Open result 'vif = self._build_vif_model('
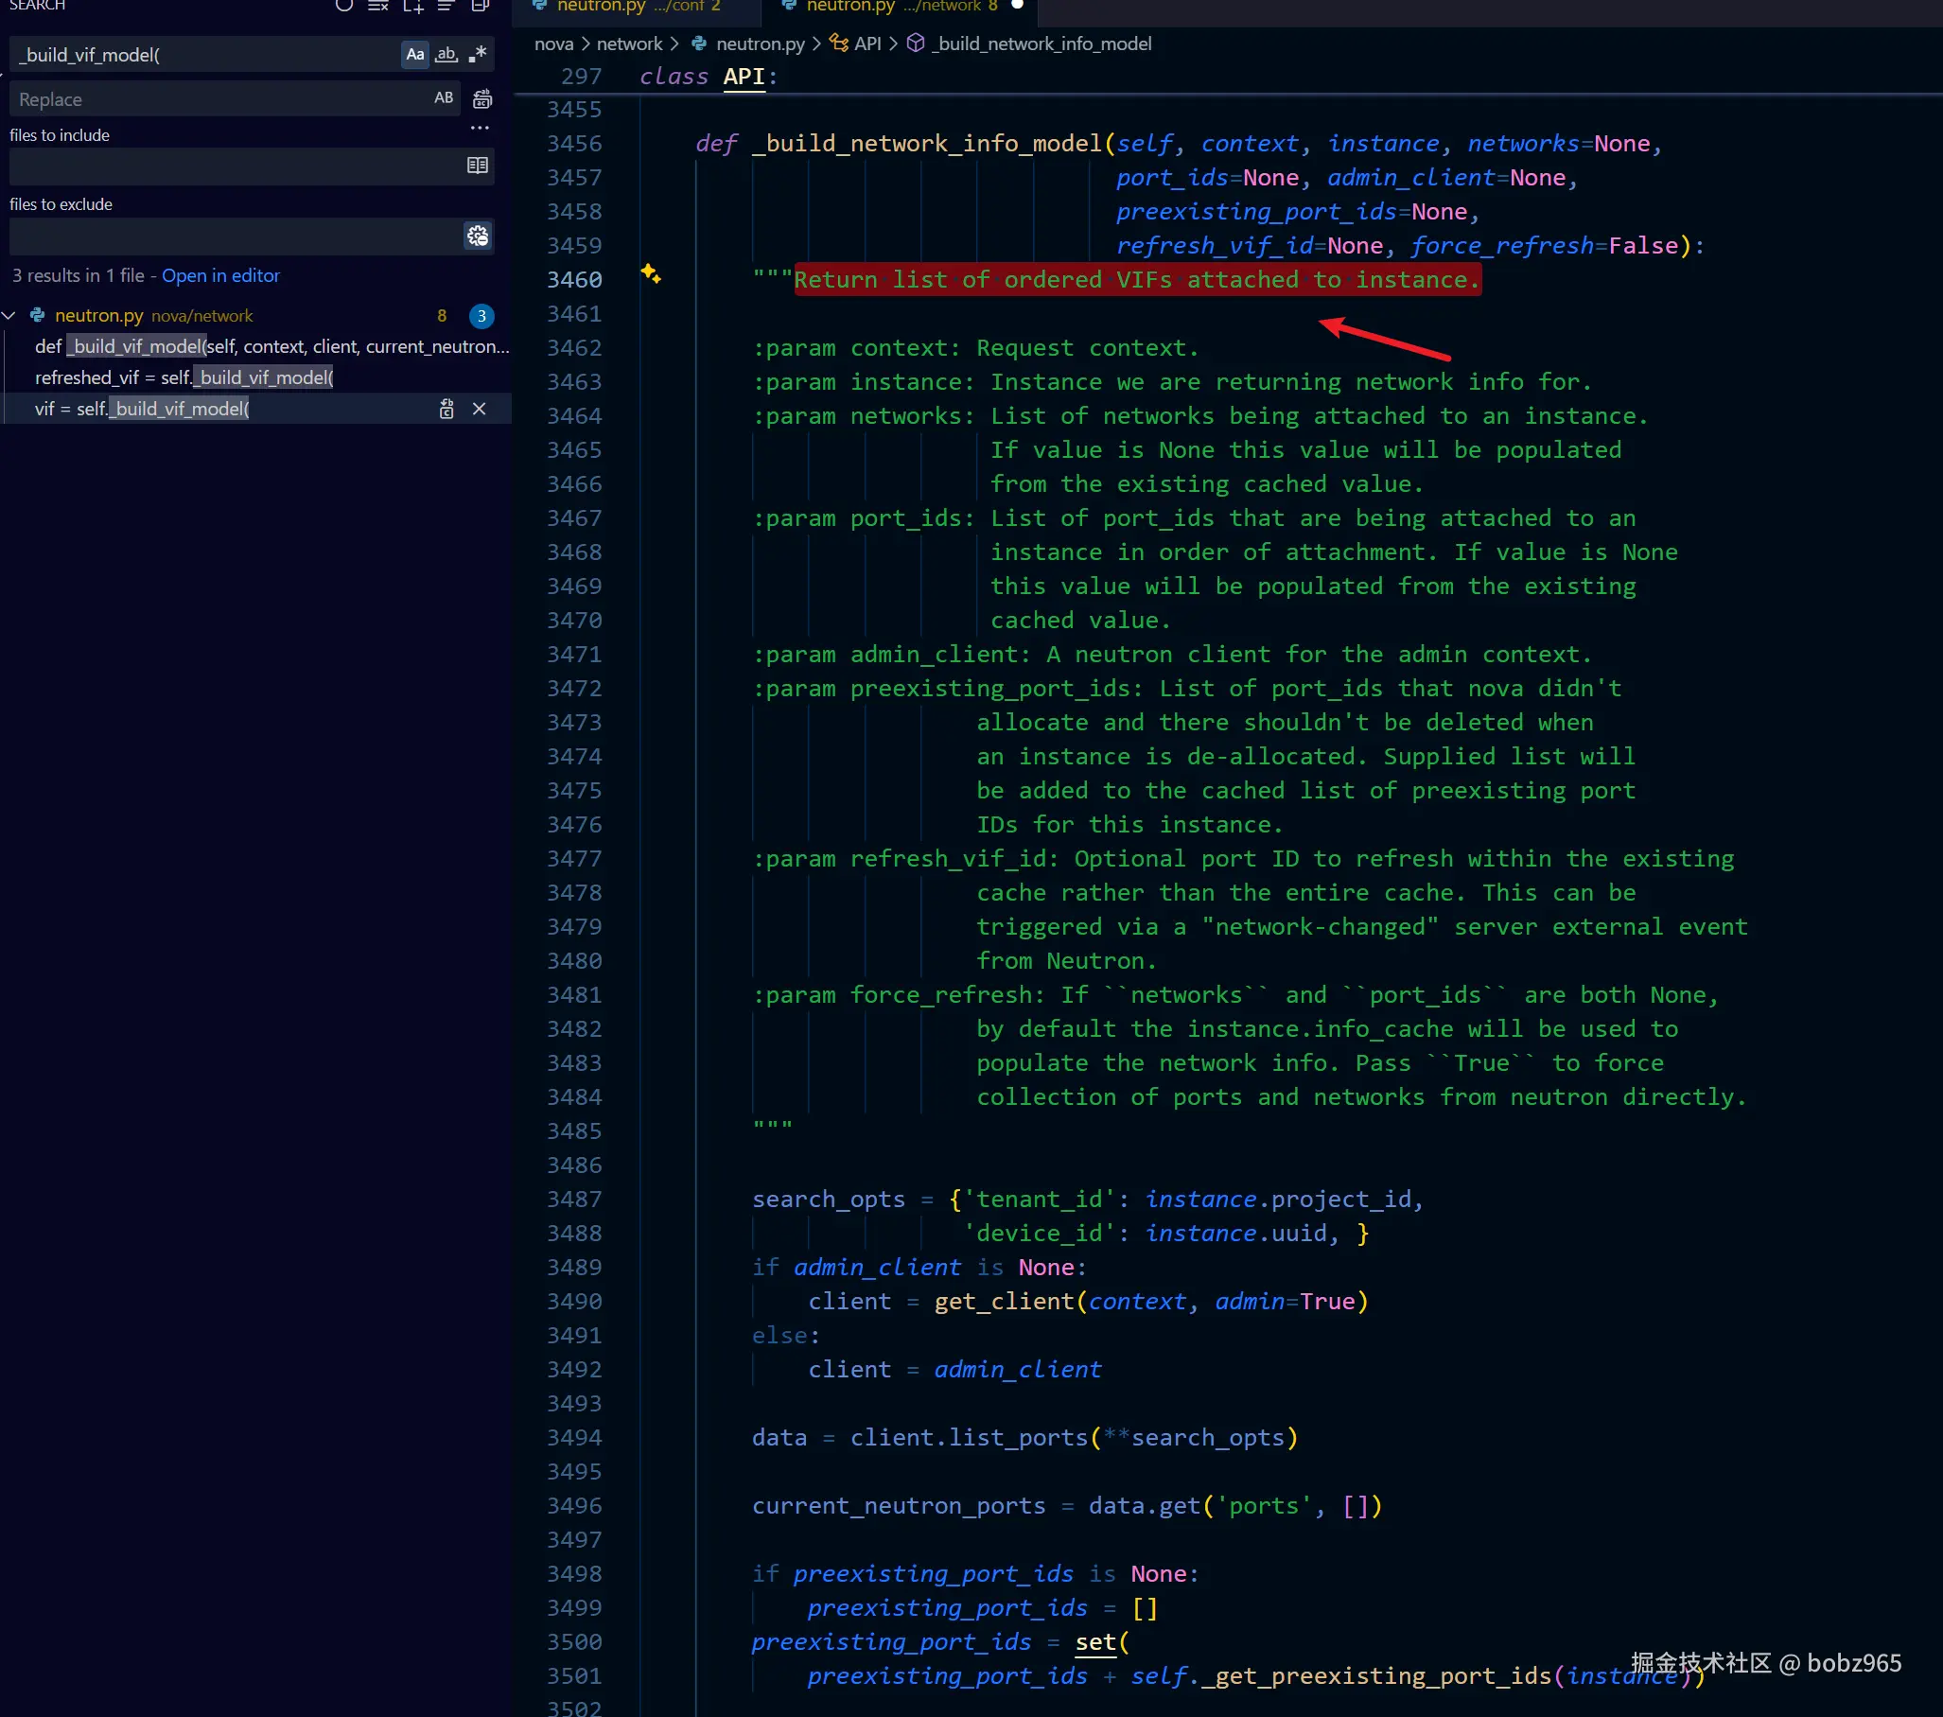 [142, 409]
